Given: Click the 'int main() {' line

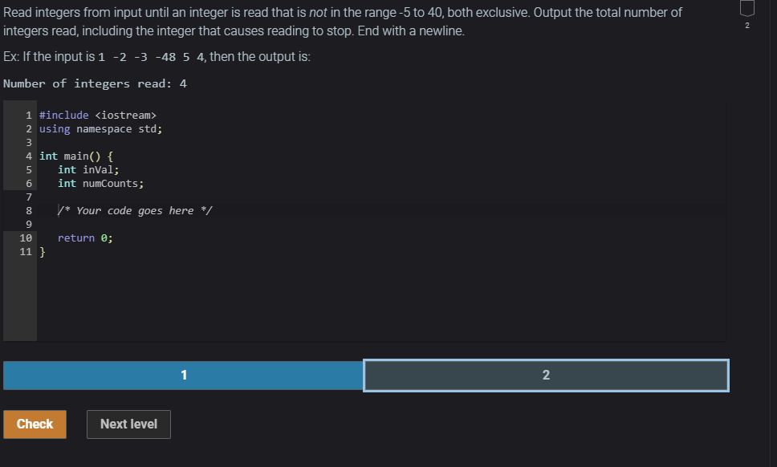Looking at the screenshot, I should [x=76, y=156].
